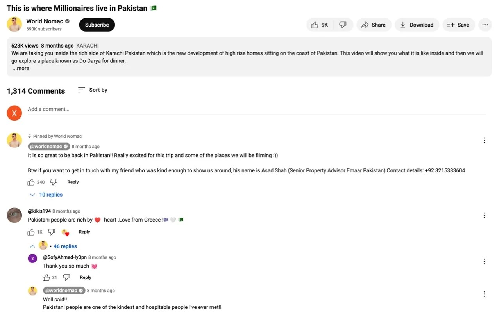This screenshot has width=497, height=312.
Task: Open @kikis194 profile avatar
Action: [14, 215]
